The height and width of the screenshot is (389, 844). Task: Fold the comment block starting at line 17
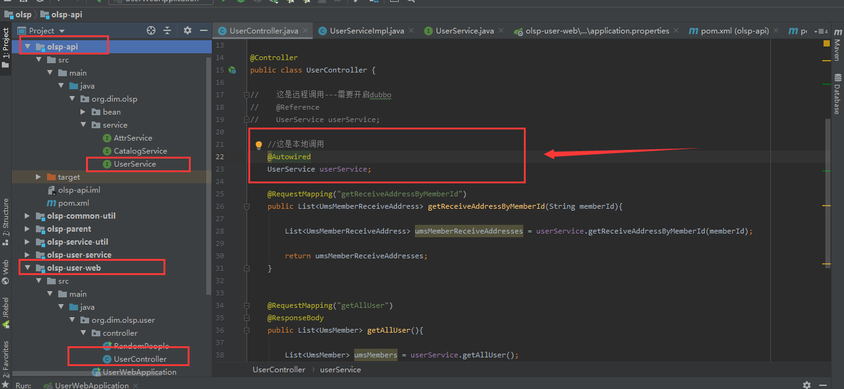pyautogui.click(x=246, y=95)
